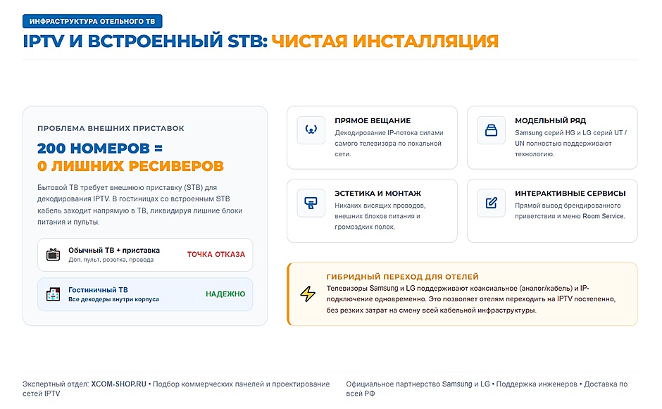The width and height of the screenshot is (662, 409).
Task: Click the Гибридный переход для отелей heading
Action: [x=402, y=277]
